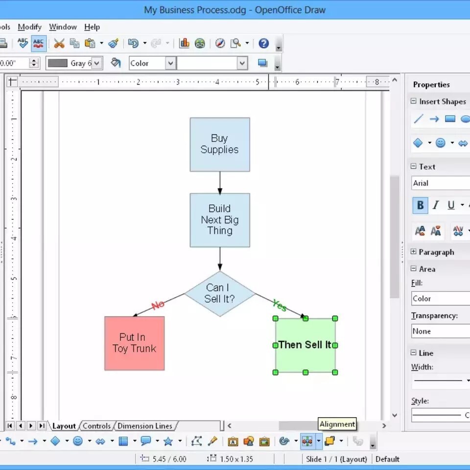Image resolution: width=470 pixels, height=470 pixels.
Task: Click the Paste clipboard icon
Action: pos(90,43)
